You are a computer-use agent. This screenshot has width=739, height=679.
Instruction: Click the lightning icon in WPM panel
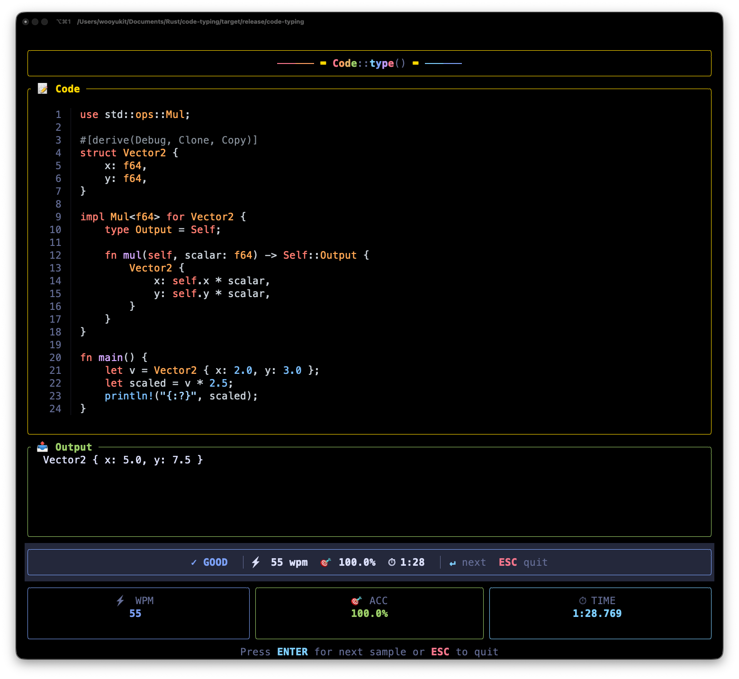tap(121, 601)
